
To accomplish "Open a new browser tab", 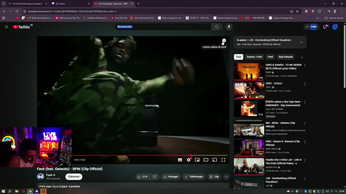I will pos(138,4).
